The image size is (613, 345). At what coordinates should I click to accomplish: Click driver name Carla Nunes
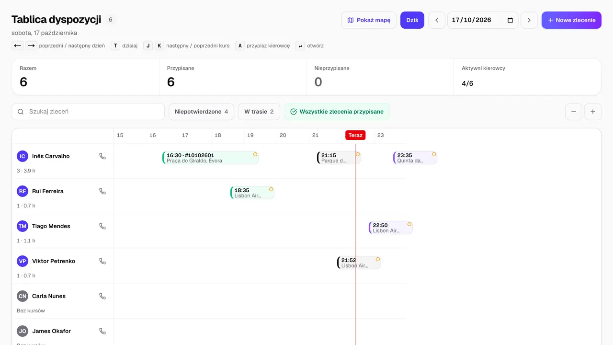49,296
